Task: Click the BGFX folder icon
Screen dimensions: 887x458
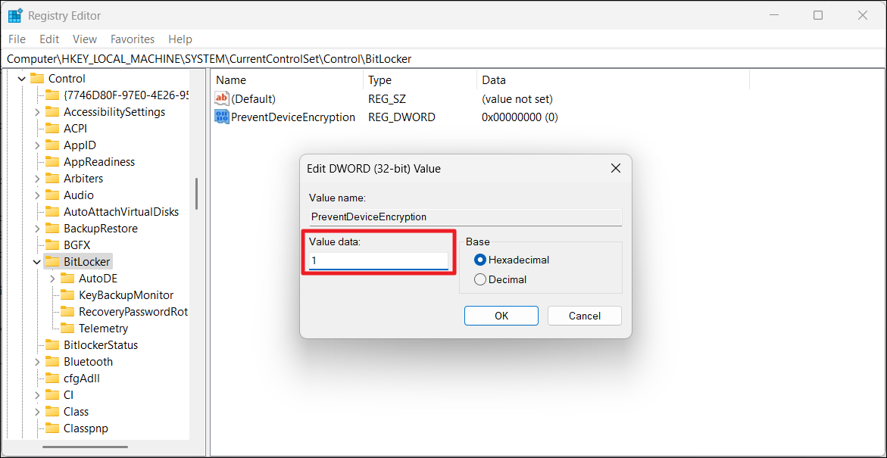Action: tap(52, 245)
